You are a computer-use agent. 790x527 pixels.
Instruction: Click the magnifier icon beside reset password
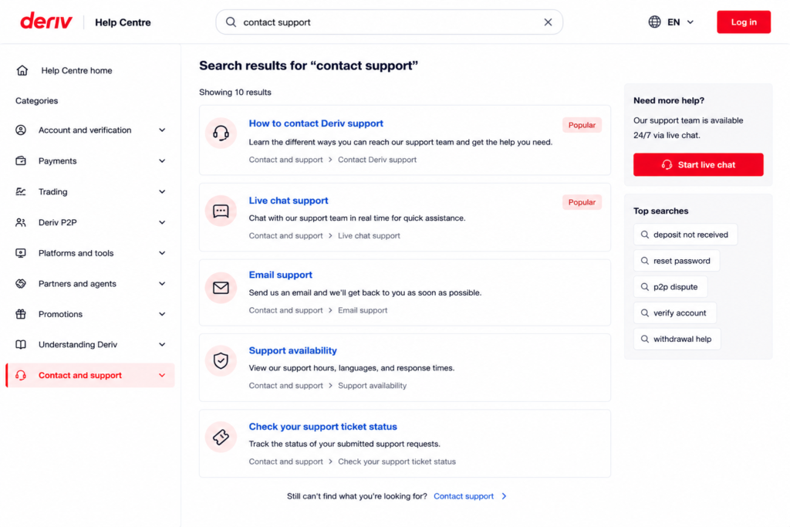click(x=645, y=261)
